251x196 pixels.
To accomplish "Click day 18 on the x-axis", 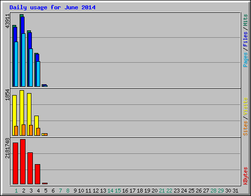I will pyautogui.click(x=140, y=191).
